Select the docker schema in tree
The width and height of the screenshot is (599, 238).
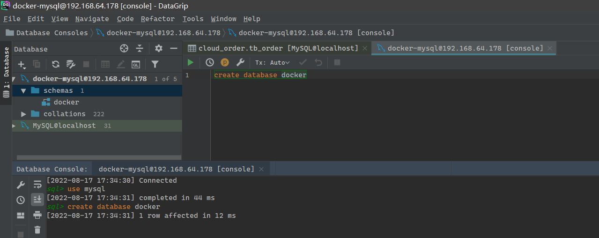(66, 102)
